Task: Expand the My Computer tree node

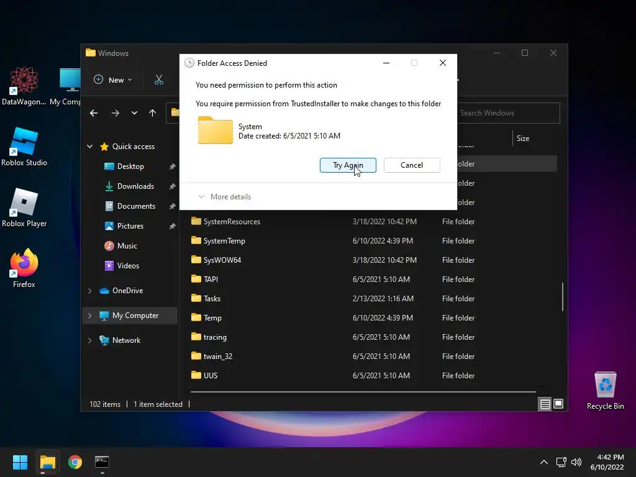Action: 89,316
